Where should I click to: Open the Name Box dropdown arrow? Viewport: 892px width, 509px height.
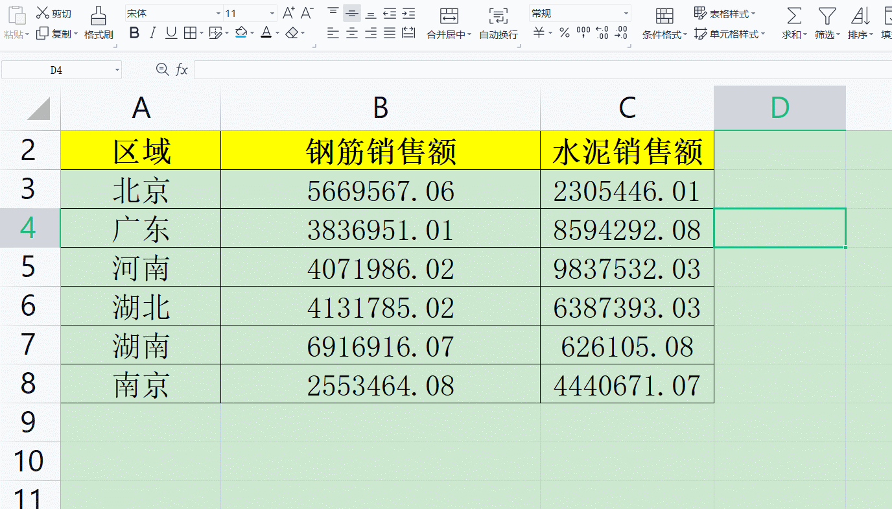tap(117, 70)
